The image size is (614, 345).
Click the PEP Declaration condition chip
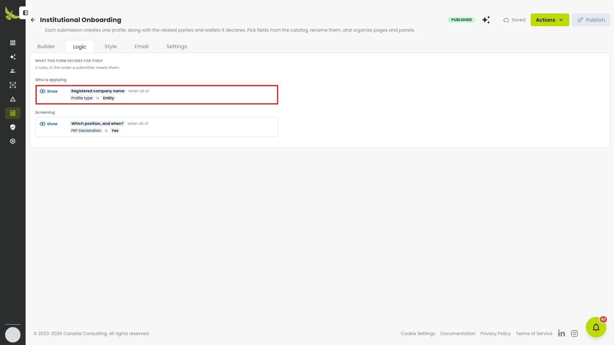point(86,131)
